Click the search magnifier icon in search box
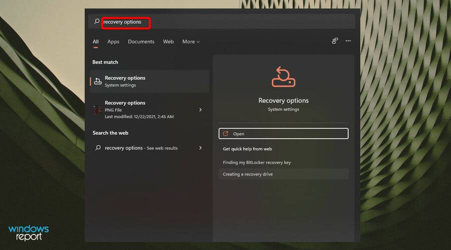Viewport: 451px width, 250px height. (x=97, y=21)
